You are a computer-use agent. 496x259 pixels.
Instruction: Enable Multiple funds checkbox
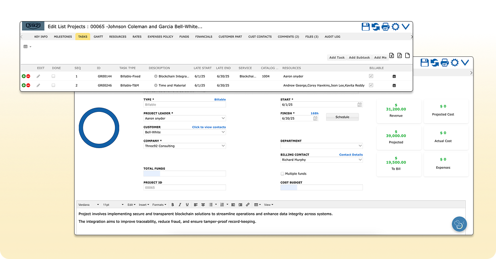tap(282, 174)
